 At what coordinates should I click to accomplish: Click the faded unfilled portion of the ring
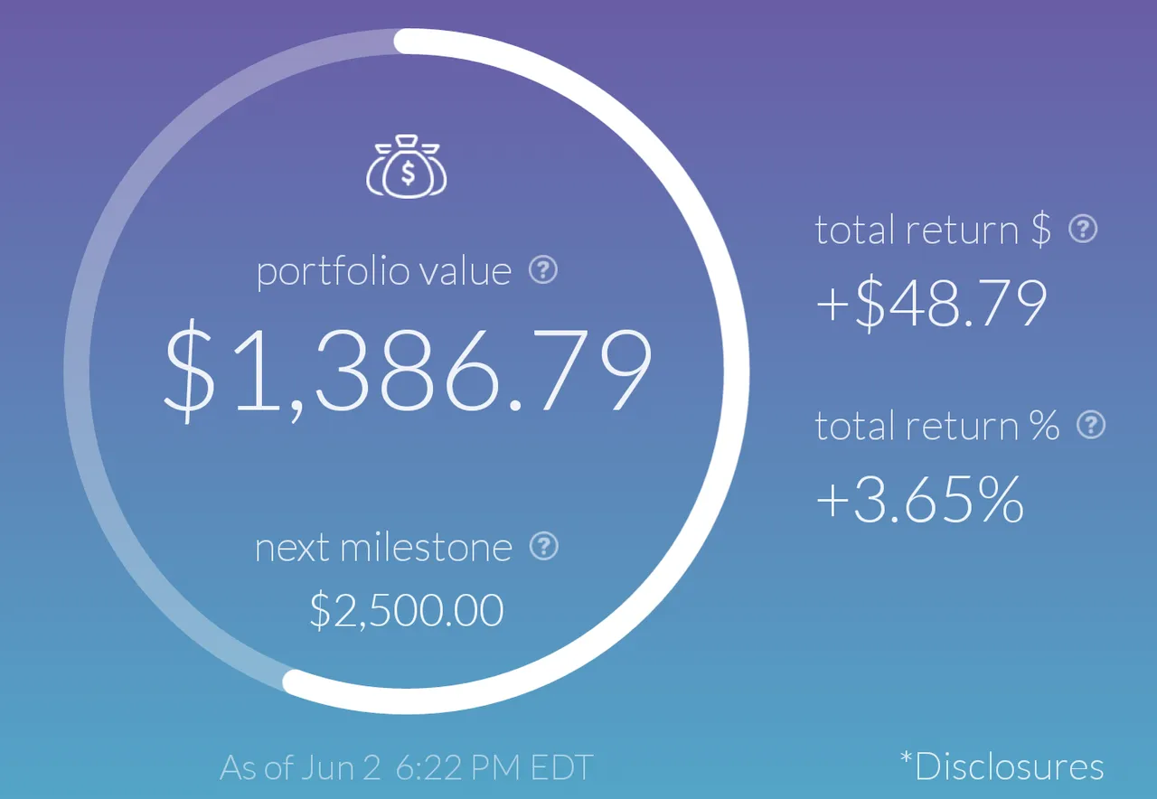[78, 371]
